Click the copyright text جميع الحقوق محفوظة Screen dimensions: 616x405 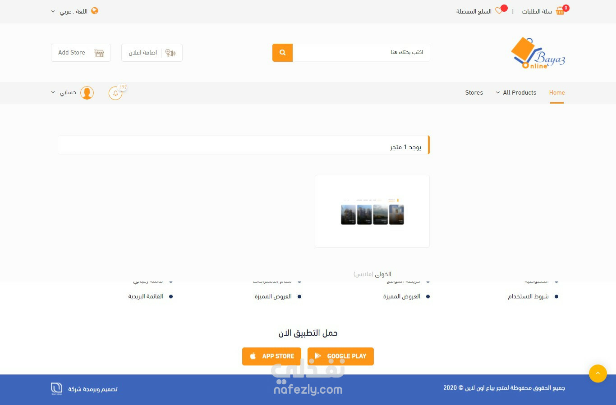pyautogui.click(x=504, y=388)
